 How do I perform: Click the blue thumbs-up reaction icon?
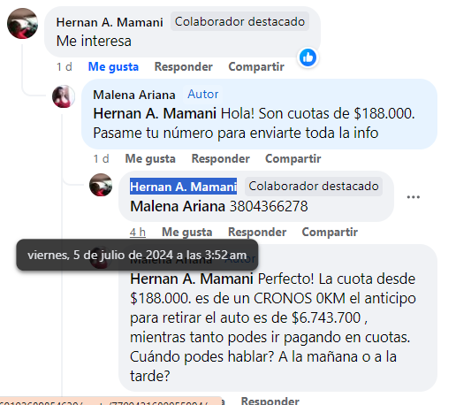[x=308, y=57]
